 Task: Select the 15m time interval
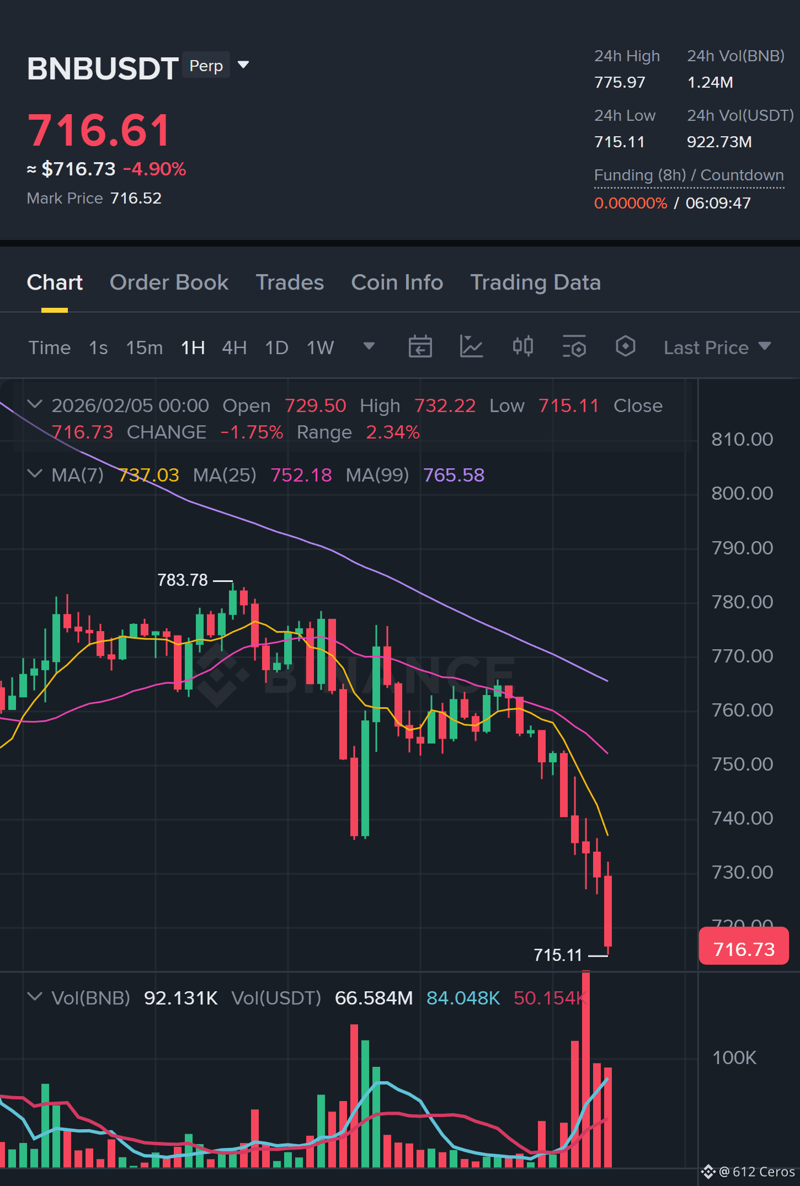pos(144,348)
